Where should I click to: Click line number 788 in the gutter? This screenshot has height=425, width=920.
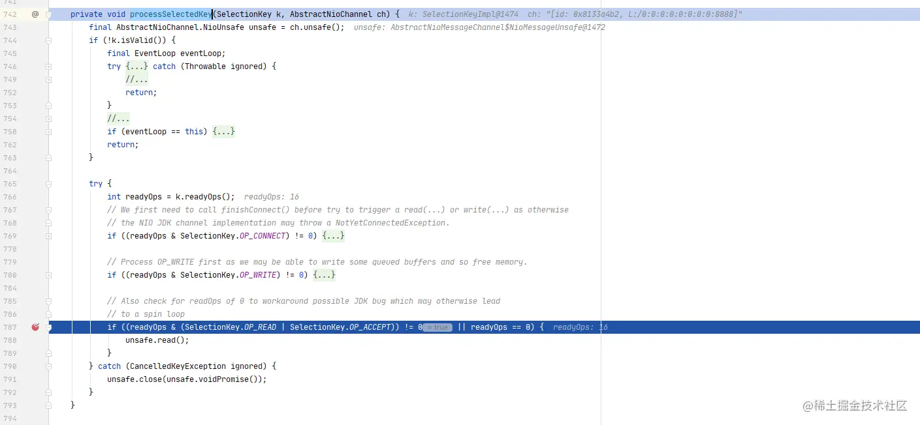10,340
